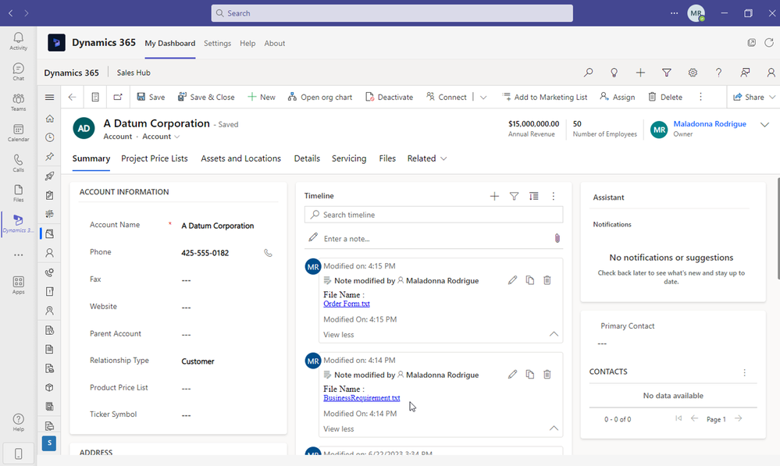
Task: Add a timeline record with plus icon
Action: click(x=494, y=196)
